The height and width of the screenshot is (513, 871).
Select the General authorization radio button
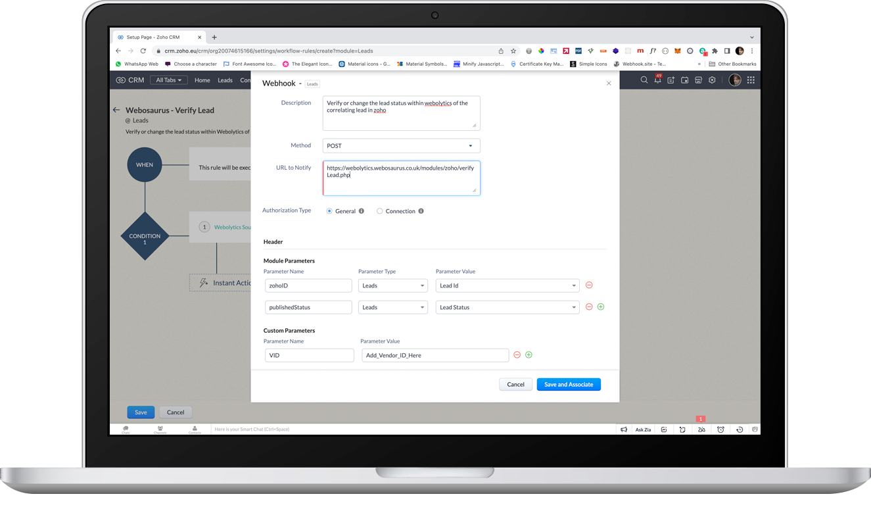(329, 211)
